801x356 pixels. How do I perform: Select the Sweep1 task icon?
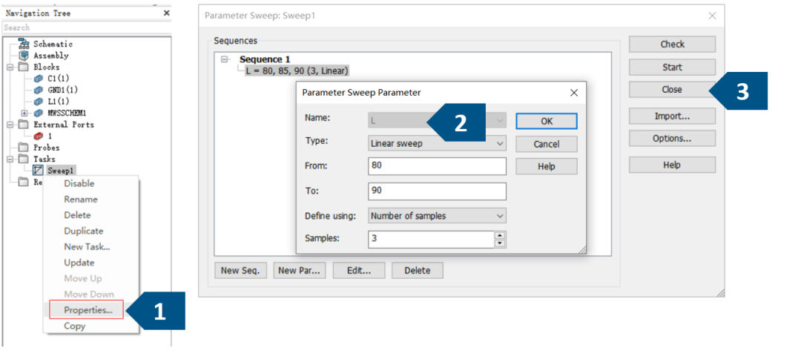(39, 171)
